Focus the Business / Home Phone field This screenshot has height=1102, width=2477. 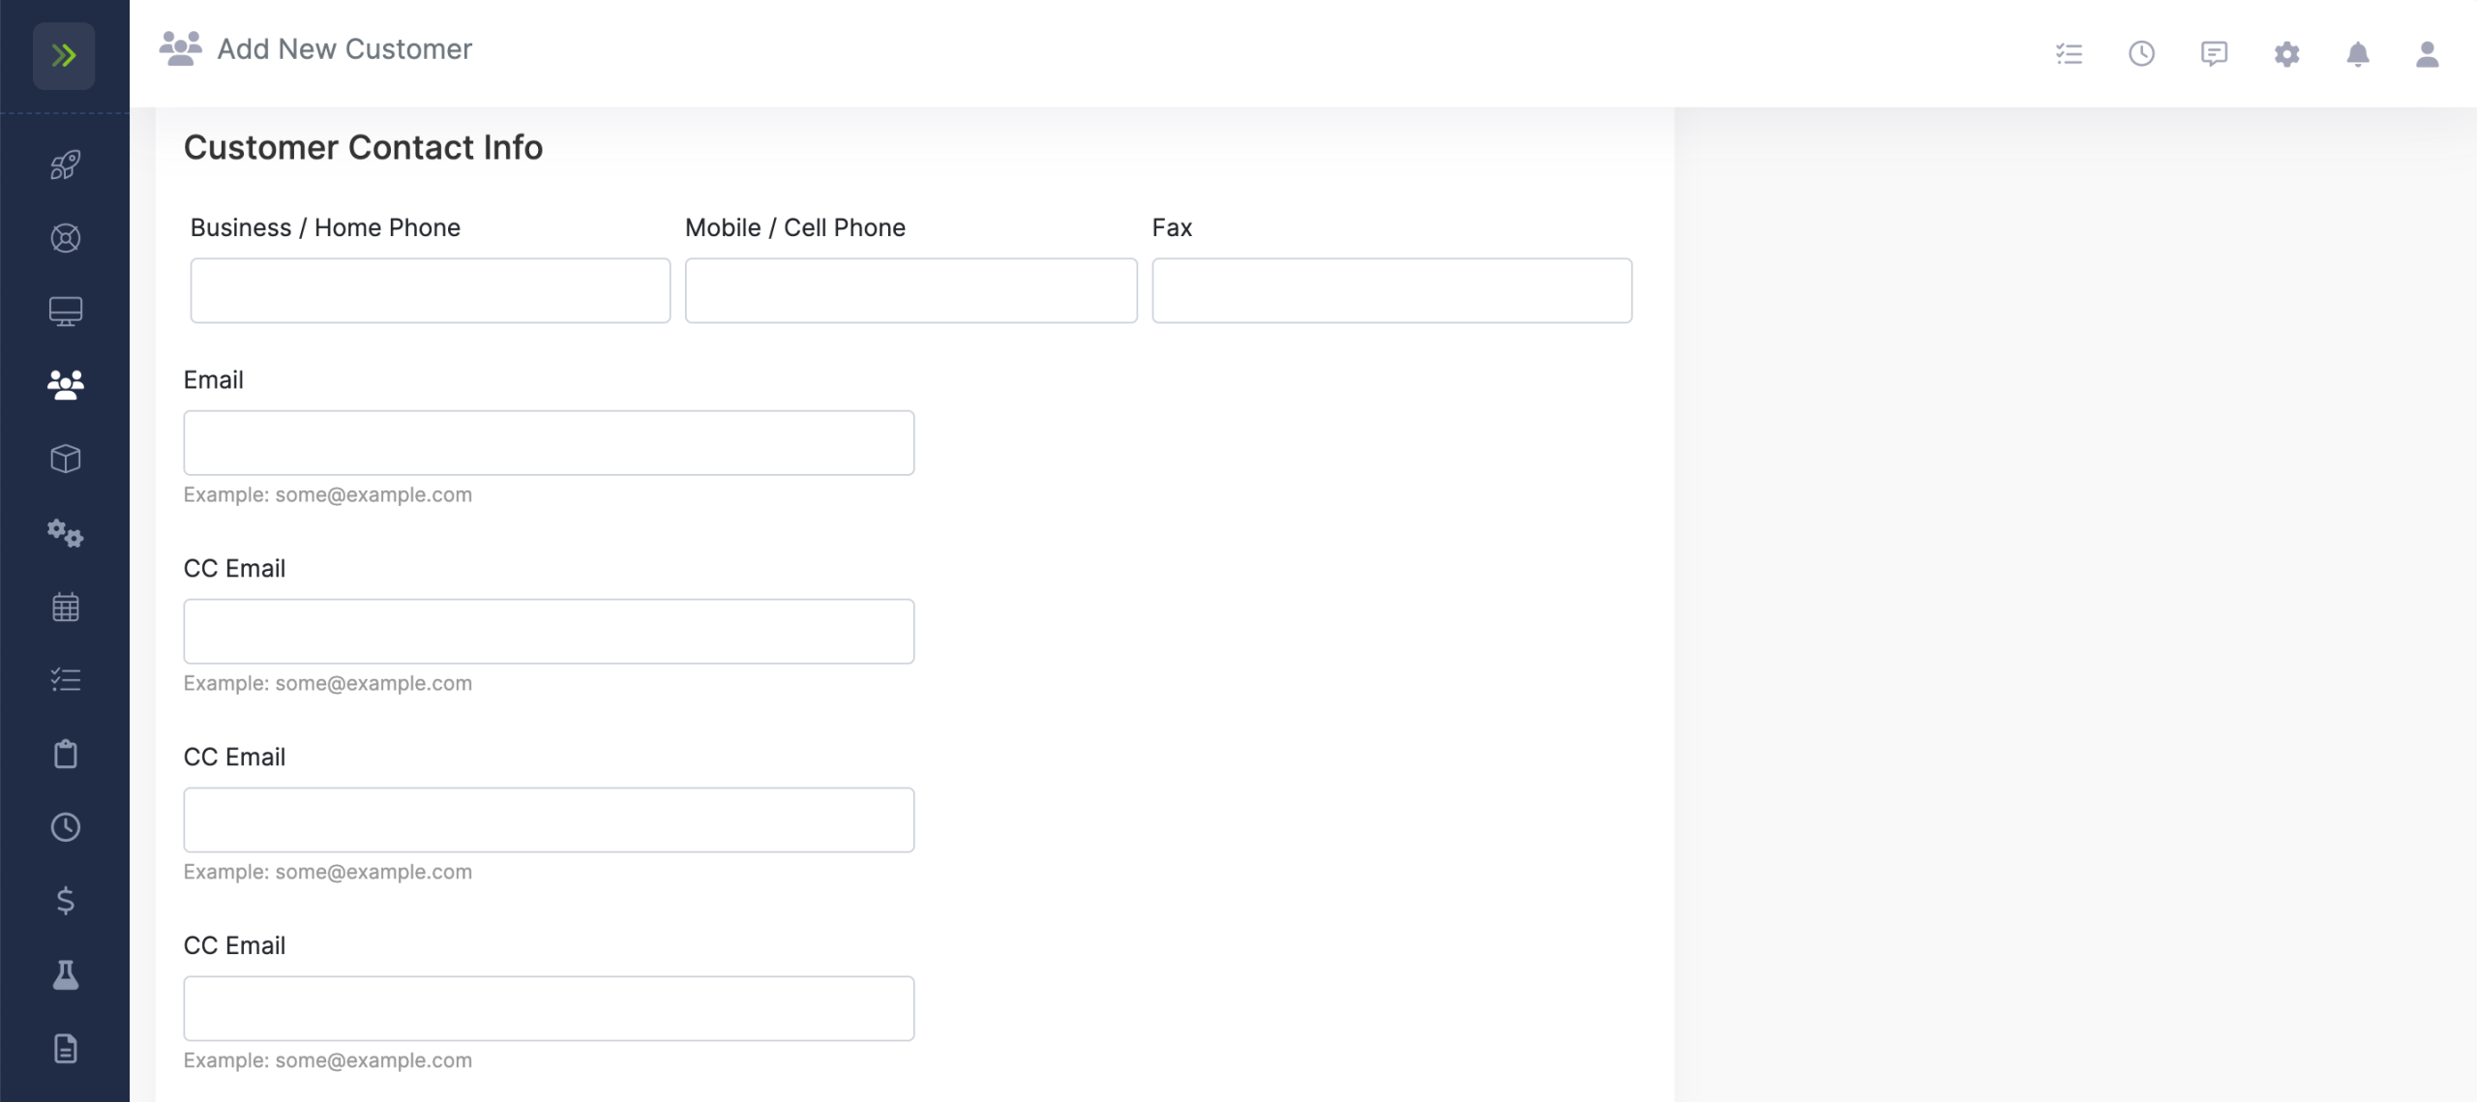(x=430, y=290)
